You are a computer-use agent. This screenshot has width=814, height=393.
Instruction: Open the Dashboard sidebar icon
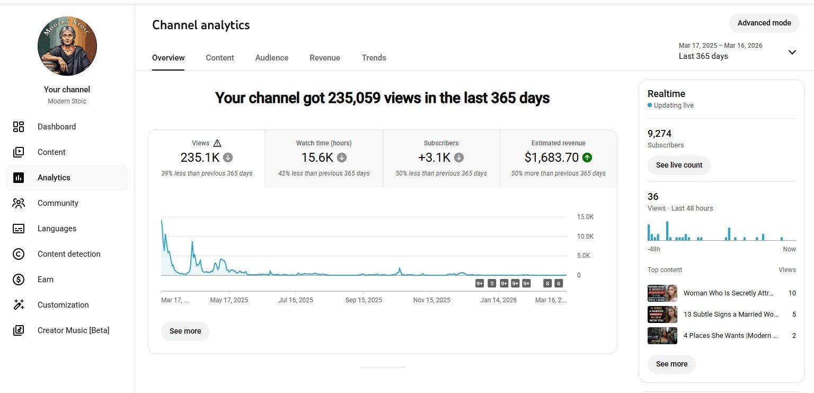click(x=19, y=127)
